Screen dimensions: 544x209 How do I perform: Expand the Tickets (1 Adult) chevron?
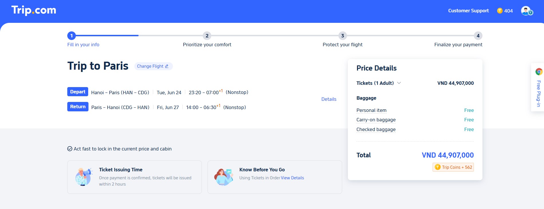399,83
